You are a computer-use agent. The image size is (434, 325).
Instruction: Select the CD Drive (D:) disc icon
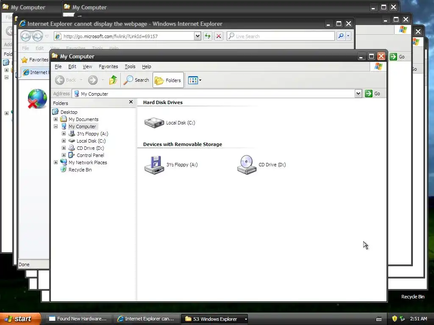[247, 165]
